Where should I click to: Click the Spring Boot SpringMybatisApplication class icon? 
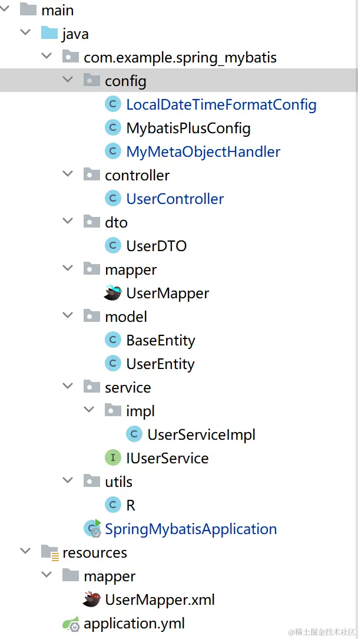[x=92, y=529]
